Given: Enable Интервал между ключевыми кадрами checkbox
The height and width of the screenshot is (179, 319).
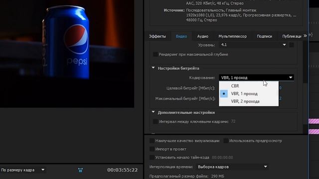Looking at the screenshot, I should (x=155, y=121).
